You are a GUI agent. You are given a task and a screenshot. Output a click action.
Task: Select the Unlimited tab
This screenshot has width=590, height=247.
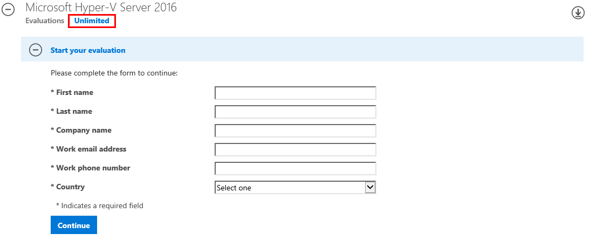click(x=92, y=20)
